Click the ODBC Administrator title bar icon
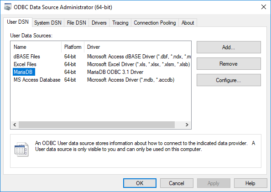 tap(8, 7)
